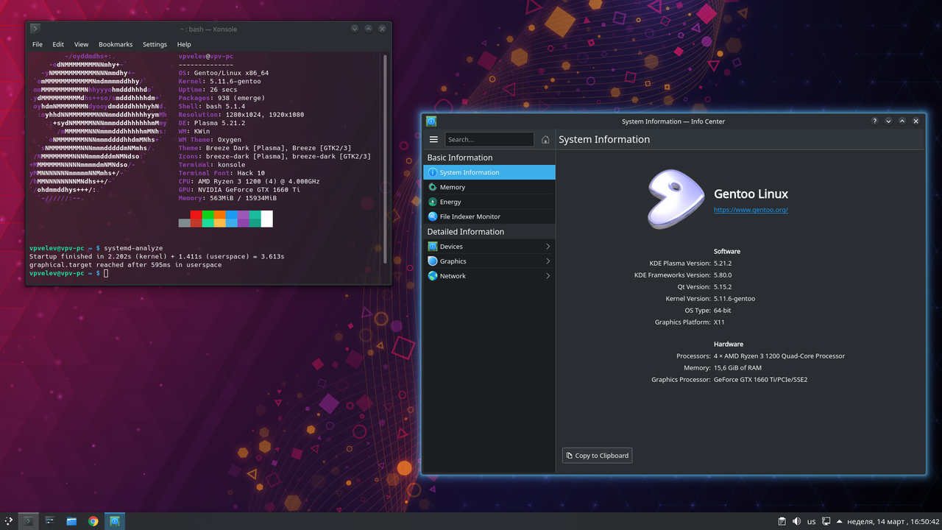Open the Memory page in Info Center
Image resolution: width=942 pixels, height=530 pixels.
pyautogui.click(x=489, y=187)
